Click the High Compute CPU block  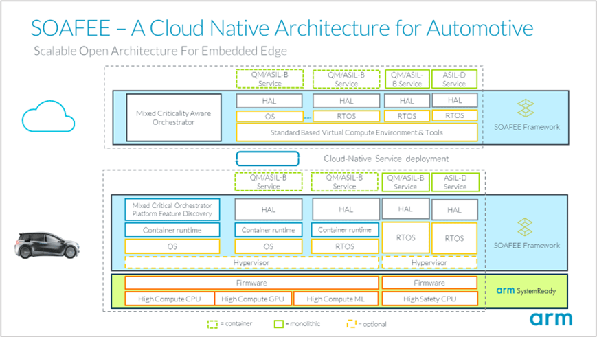[x=169, y=299]
